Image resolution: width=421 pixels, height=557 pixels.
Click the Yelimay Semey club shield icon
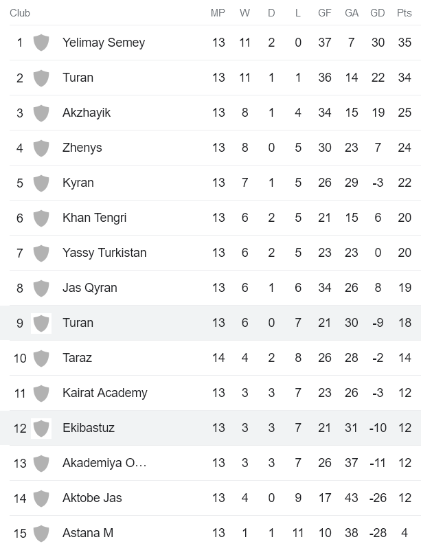point(41,43)
